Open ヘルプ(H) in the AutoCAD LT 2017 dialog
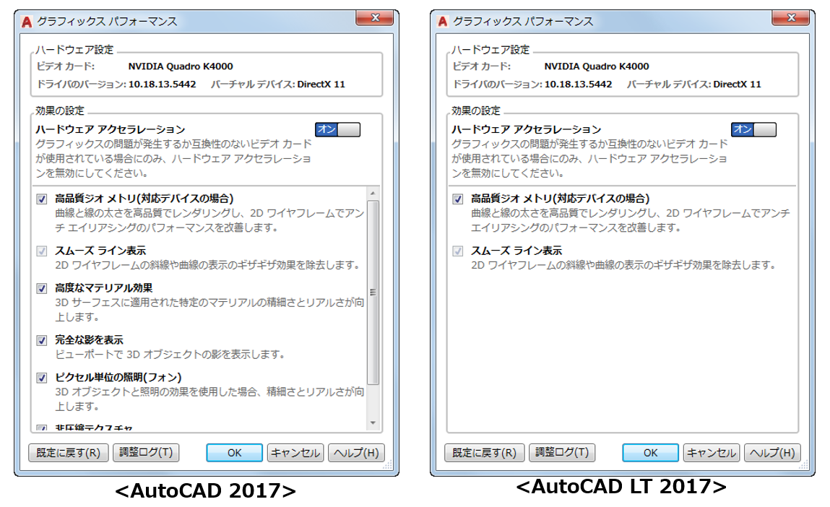The height and width of the screenshot is (507, 830). pyautogui.click(x=772, y=453)
